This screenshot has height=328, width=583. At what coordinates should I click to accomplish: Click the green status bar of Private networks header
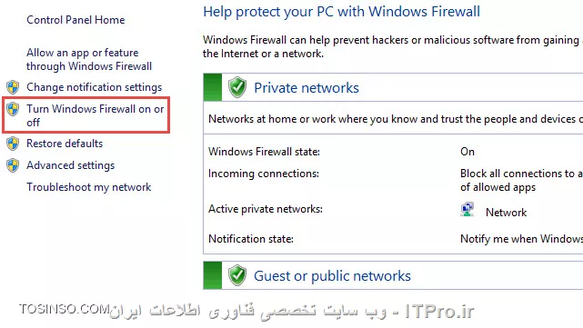[x=213, y=87]
